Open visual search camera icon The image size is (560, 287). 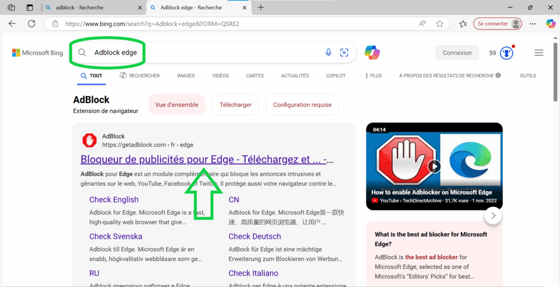[344, 52]
